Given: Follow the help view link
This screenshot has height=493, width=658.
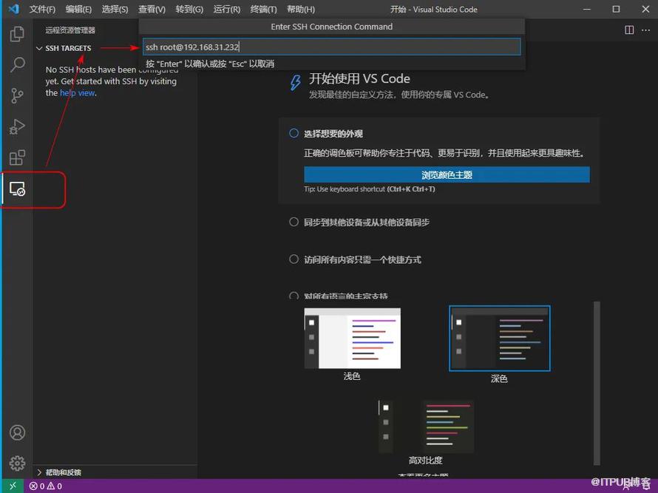Looking at the screenshot, I should click(x=78, y=93).
